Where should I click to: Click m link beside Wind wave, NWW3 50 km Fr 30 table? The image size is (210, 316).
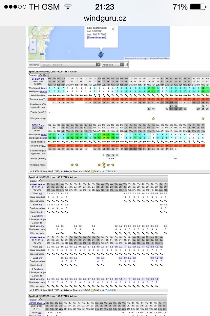[x=43, y=279]
